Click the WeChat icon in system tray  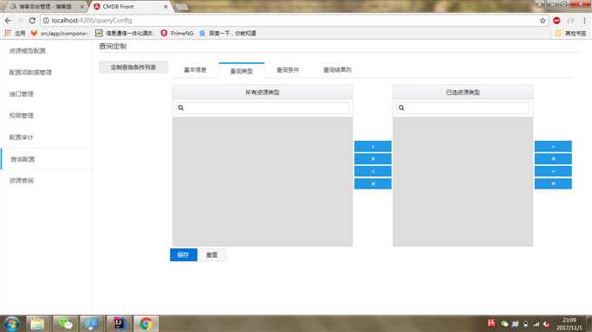[x=504, y=323]
